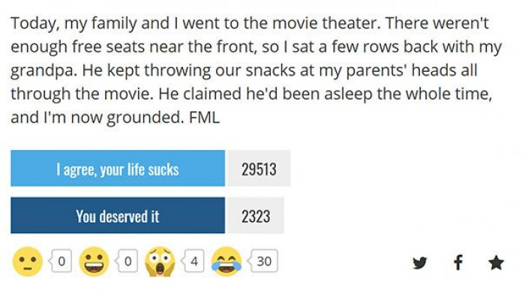Click the laughing tears emoji reaction
The width and height of the screenshot is (525, 300).
(226, 262)
